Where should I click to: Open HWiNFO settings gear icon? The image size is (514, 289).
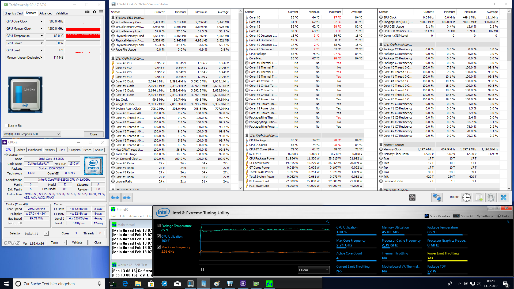pos(491,197)
